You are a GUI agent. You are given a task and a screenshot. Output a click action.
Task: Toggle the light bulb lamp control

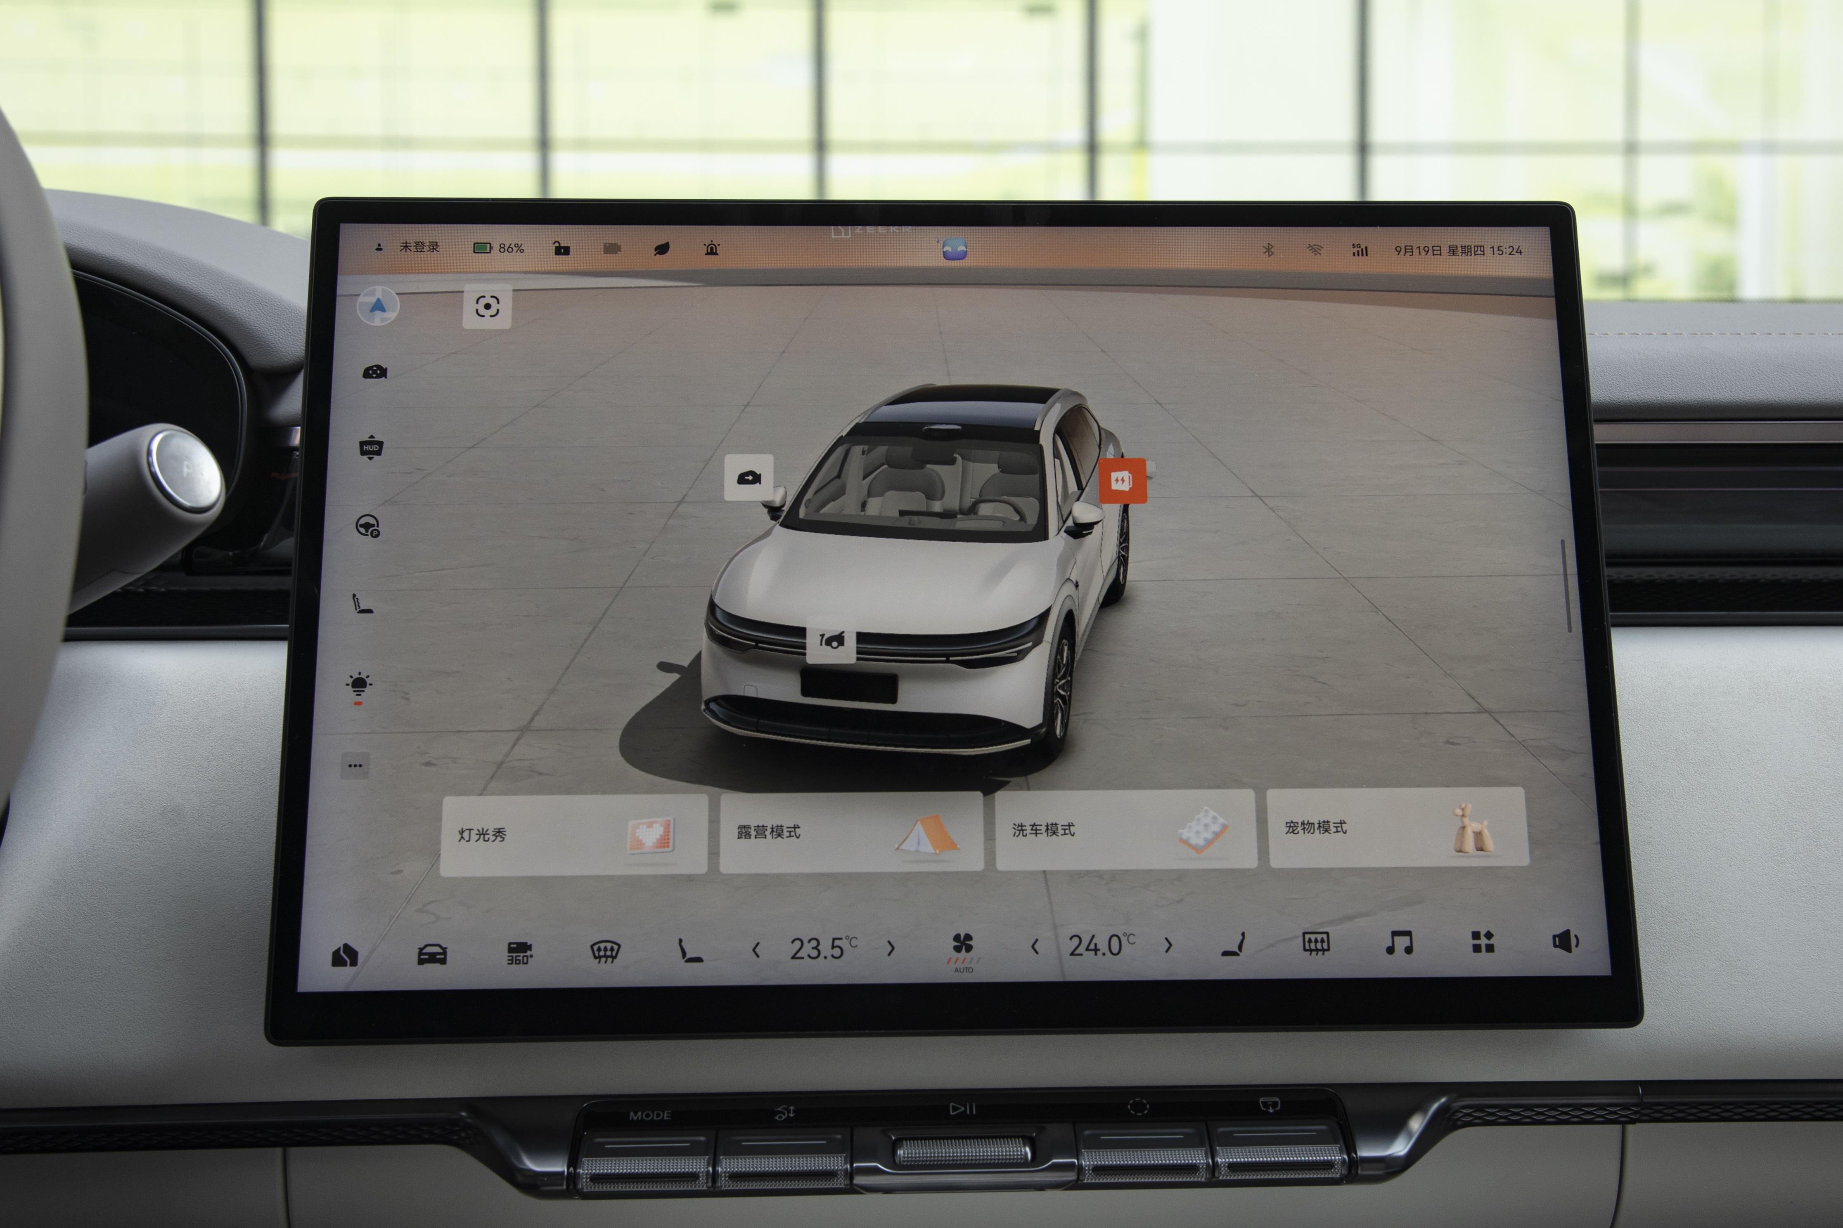click(x=359, y=687)
